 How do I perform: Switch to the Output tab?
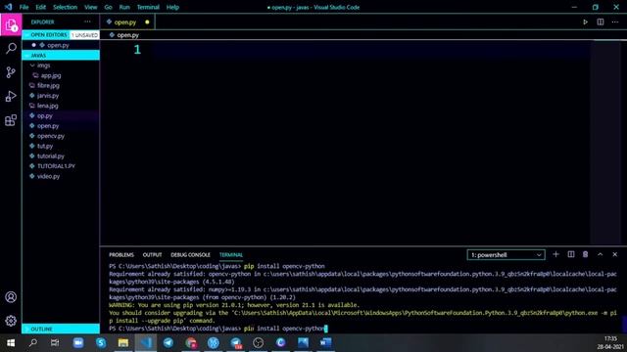153,254
